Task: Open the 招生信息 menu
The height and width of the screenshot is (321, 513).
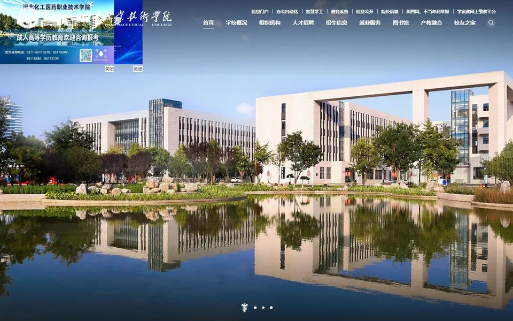Action: coord(336,22)
